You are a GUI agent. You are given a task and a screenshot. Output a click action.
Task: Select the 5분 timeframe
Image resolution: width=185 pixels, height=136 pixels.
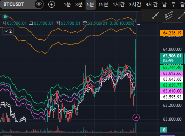click(90, 5)
